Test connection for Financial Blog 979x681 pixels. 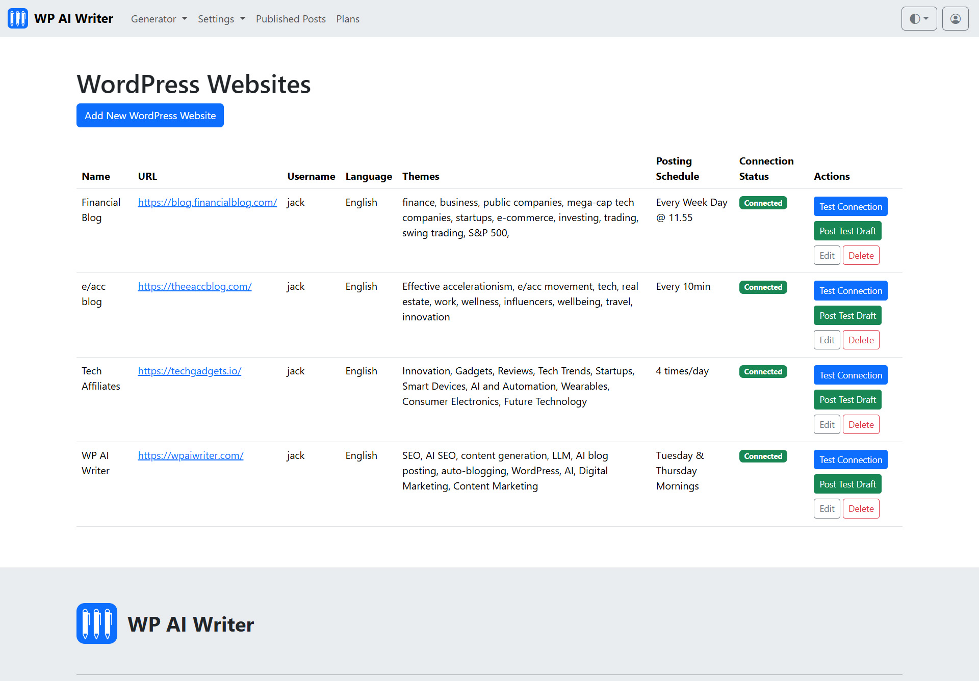850,206
